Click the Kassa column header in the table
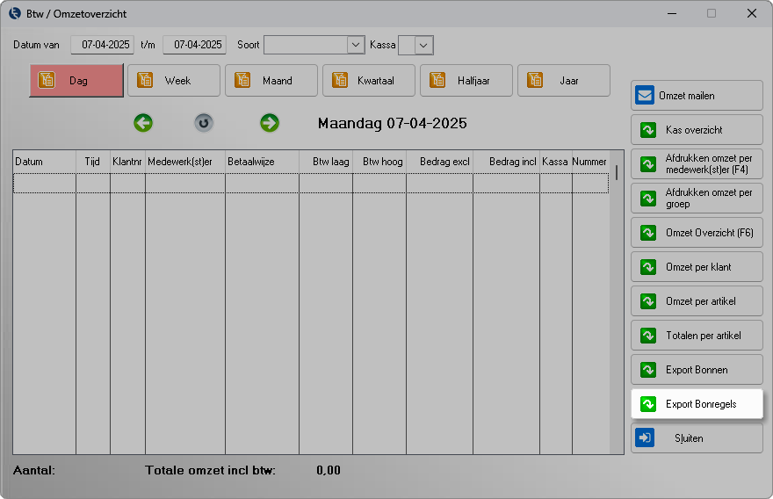This screenshot has width=773, height=499. click(556, 162)
